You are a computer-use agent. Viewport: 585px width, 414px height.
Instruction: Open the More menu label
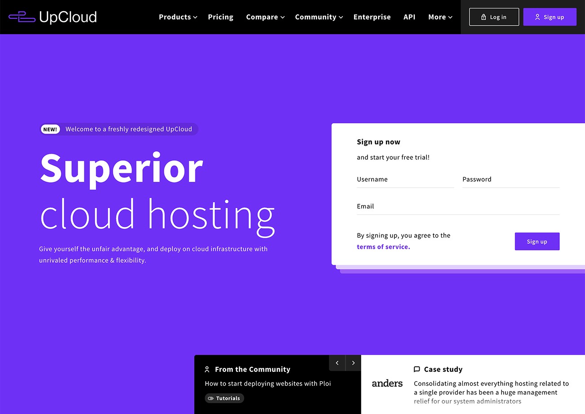(437, 17)
